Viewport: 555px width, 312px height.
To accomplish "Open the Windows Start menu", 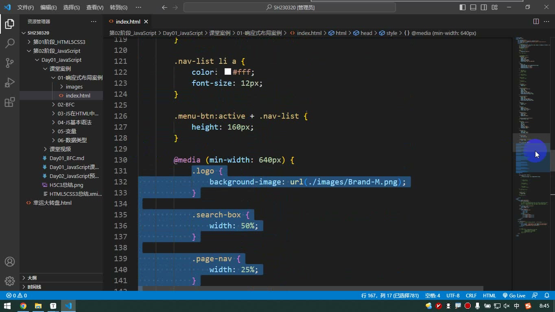I will [x=7, y=306].
